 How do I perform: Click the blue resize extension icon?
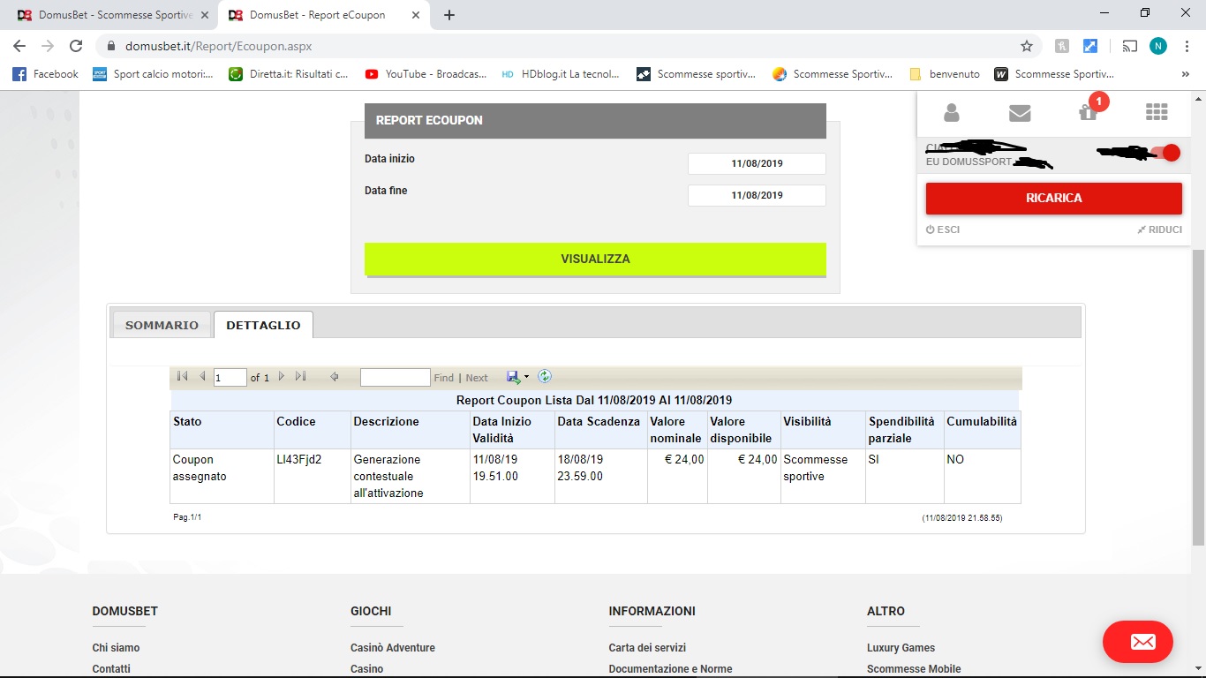coord(1090,46)
